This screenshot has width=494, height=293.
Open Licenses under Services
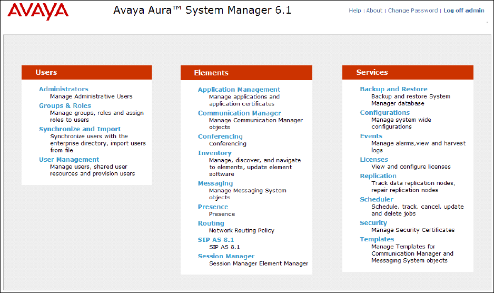tap(374, 160)
